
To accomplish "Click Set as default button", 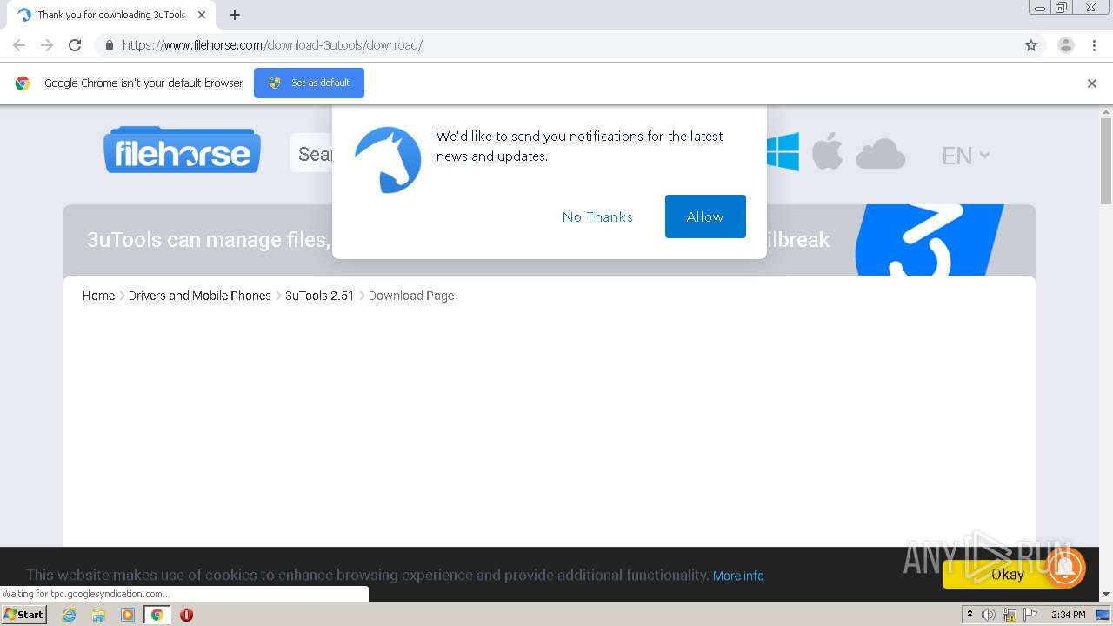I will [x=309, y=83].
